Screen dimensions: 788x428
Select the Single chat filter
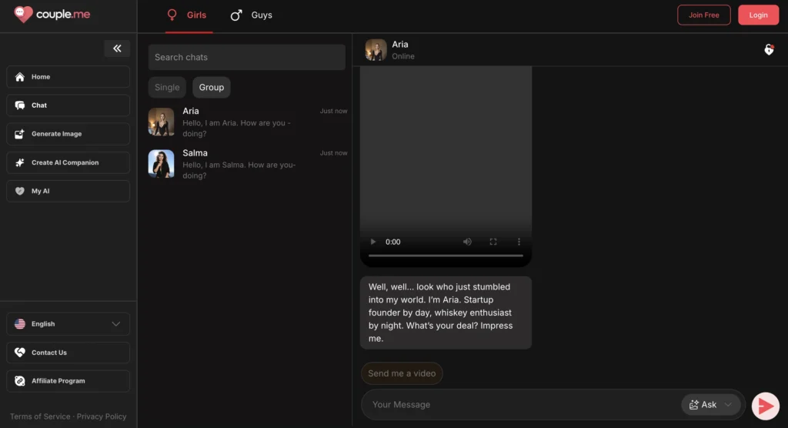pyautogui.click(x=167, y=88)
